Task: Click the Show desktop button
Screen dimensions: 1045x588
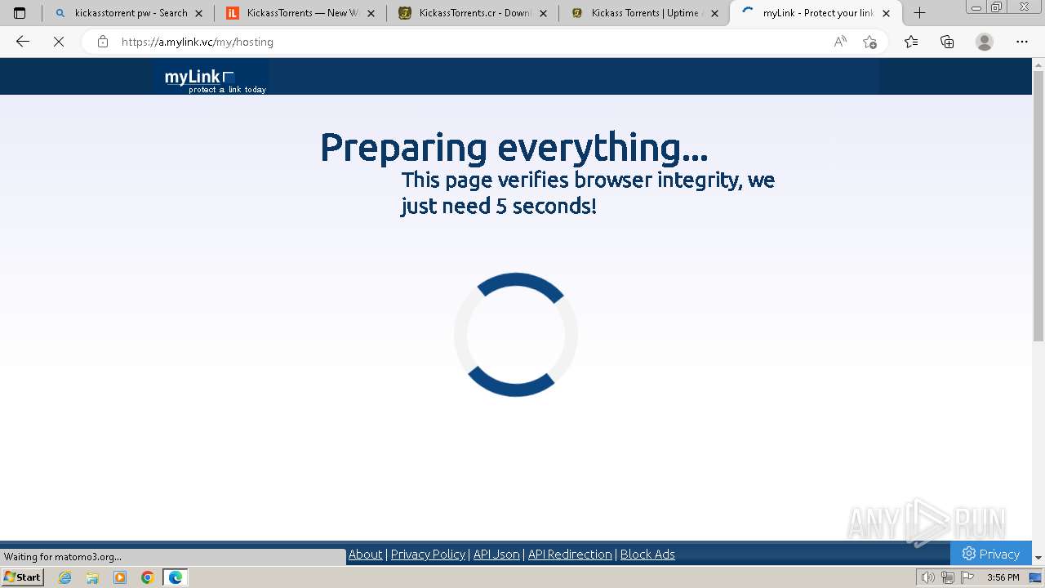Action: (x=1036, y=577)
